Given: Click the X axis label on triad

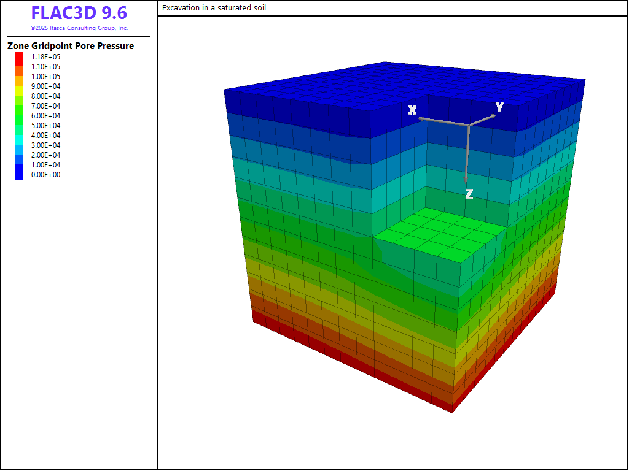Looking at the screenshot, I should (412, 110).
